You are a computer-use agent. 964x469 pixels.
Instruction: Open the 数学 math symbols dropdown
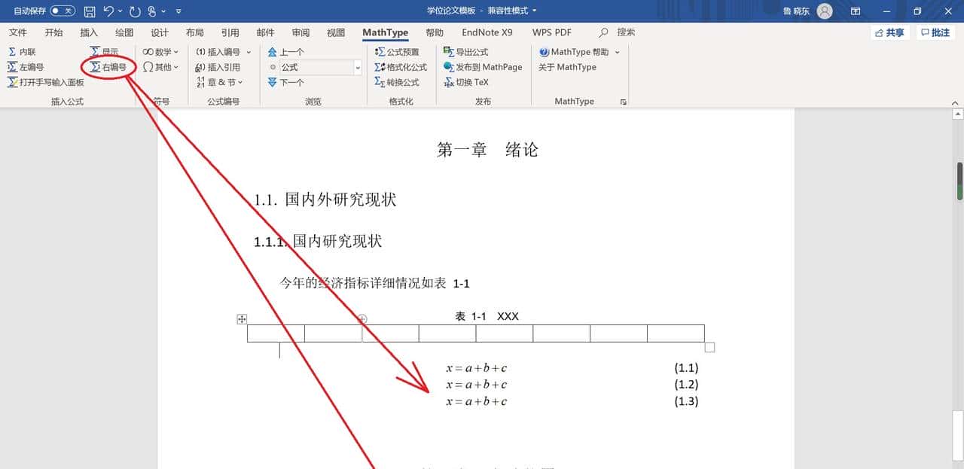point(159,51)
